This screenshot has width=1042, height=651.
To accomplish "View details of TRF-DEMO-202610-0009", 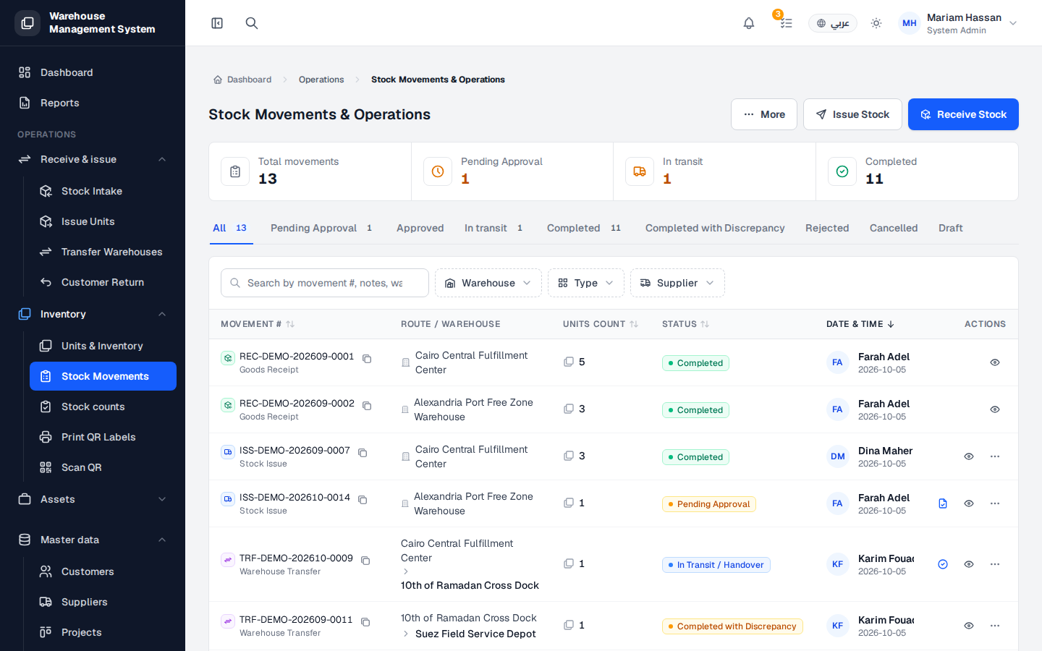I will 969,564.
